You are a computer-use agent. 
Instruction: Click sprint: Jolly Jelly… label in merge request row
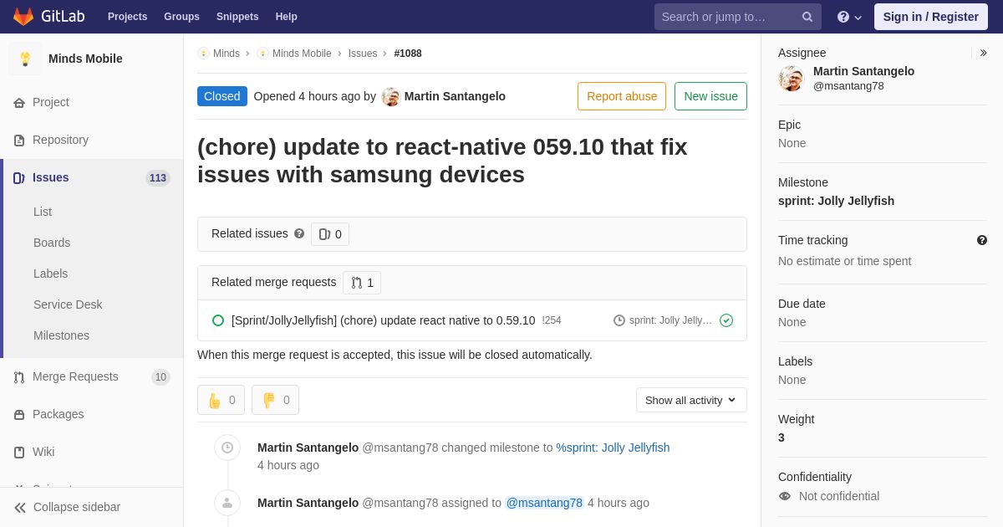click(670, 320)
